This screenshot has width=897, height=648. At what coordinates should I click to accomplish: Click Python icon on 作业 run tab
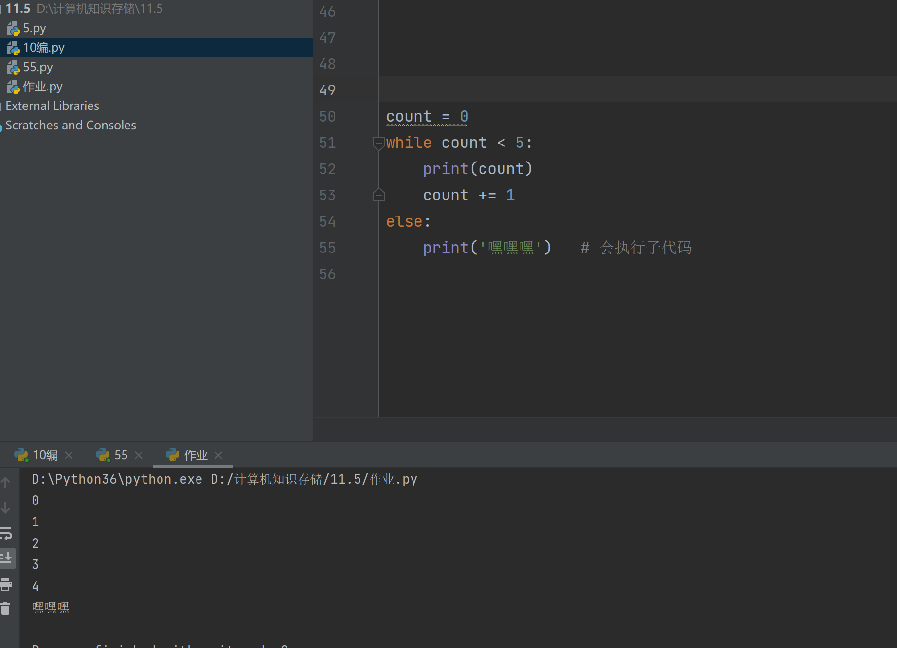pos(173,455)
